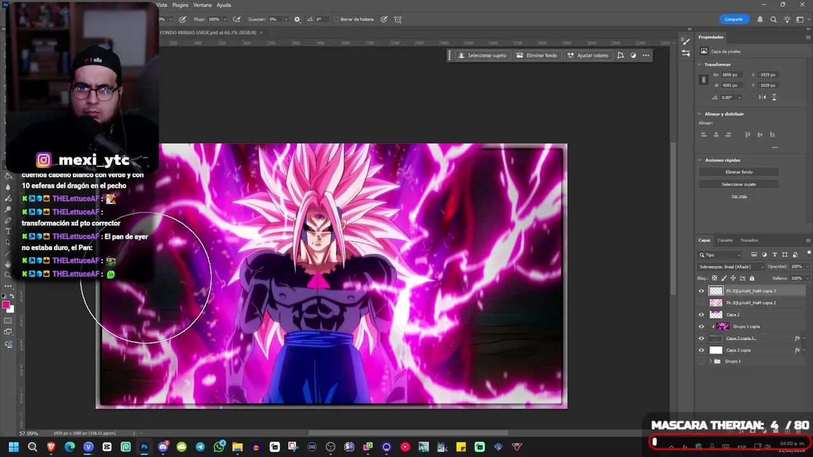Click the lock all padlock icon

click(752, 278)
